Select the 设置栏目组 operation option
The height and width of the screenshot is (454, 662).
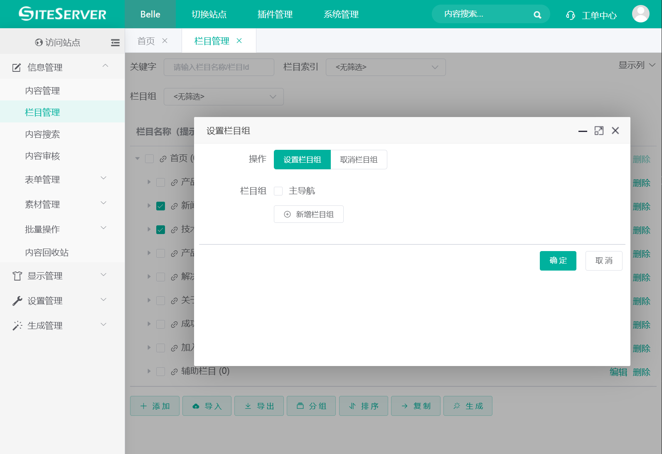pyautogui.click(x=302, y=160)
